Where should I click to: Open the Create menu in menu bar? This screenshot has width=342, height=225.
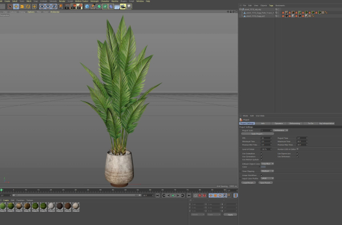coord(7,1)
